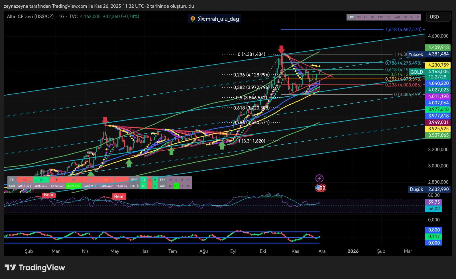Screen dimensions: 456x279
Task: Click the sunflower icon beside @emrah_ulu_dag
Action: 193,19
